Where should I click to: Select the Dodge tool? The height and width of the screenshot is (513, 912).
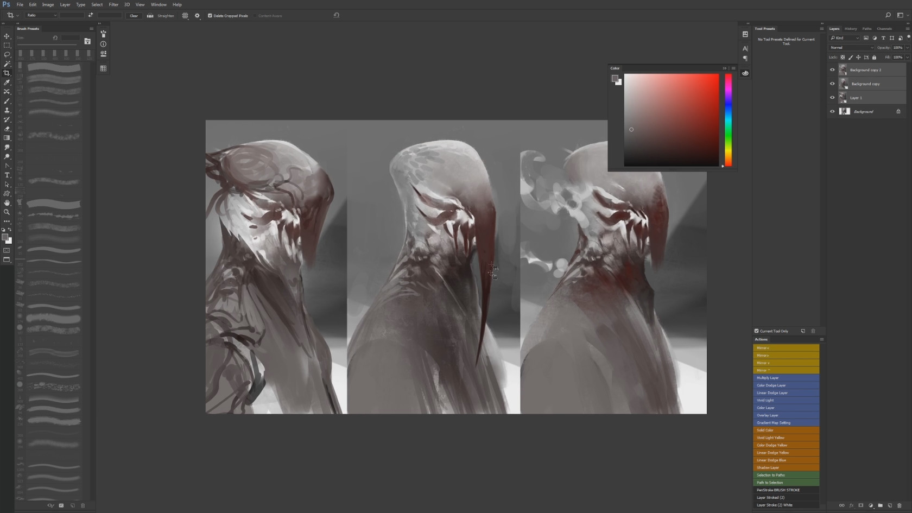[7, 156]
